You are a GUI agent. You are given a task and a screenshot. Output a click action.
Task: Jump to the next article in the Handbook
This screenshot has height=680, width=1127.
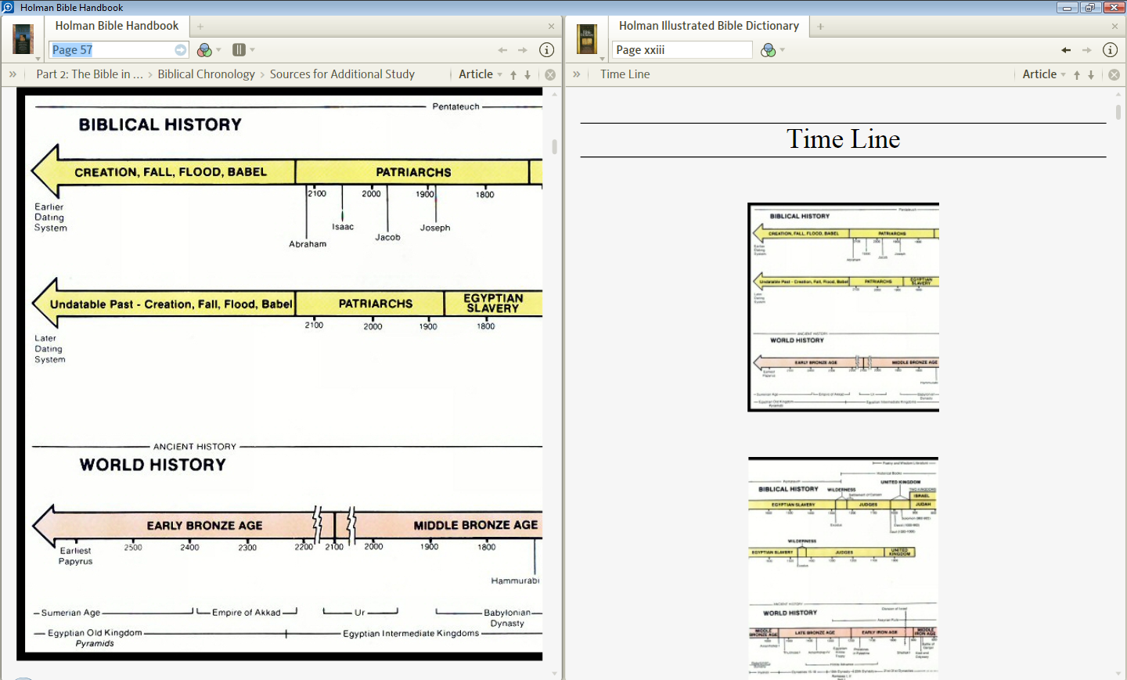(527, 75)
